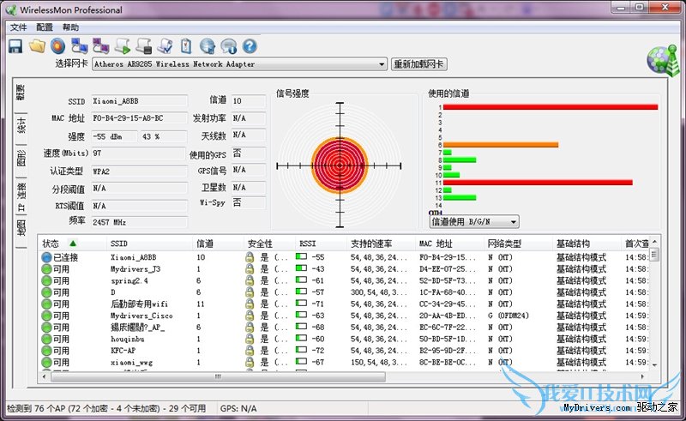Select the Mydrivers_J3 network row
Image resolution: width=686 pixels, height=421 pixels.
pyautogui.click(x=135, y=269)
